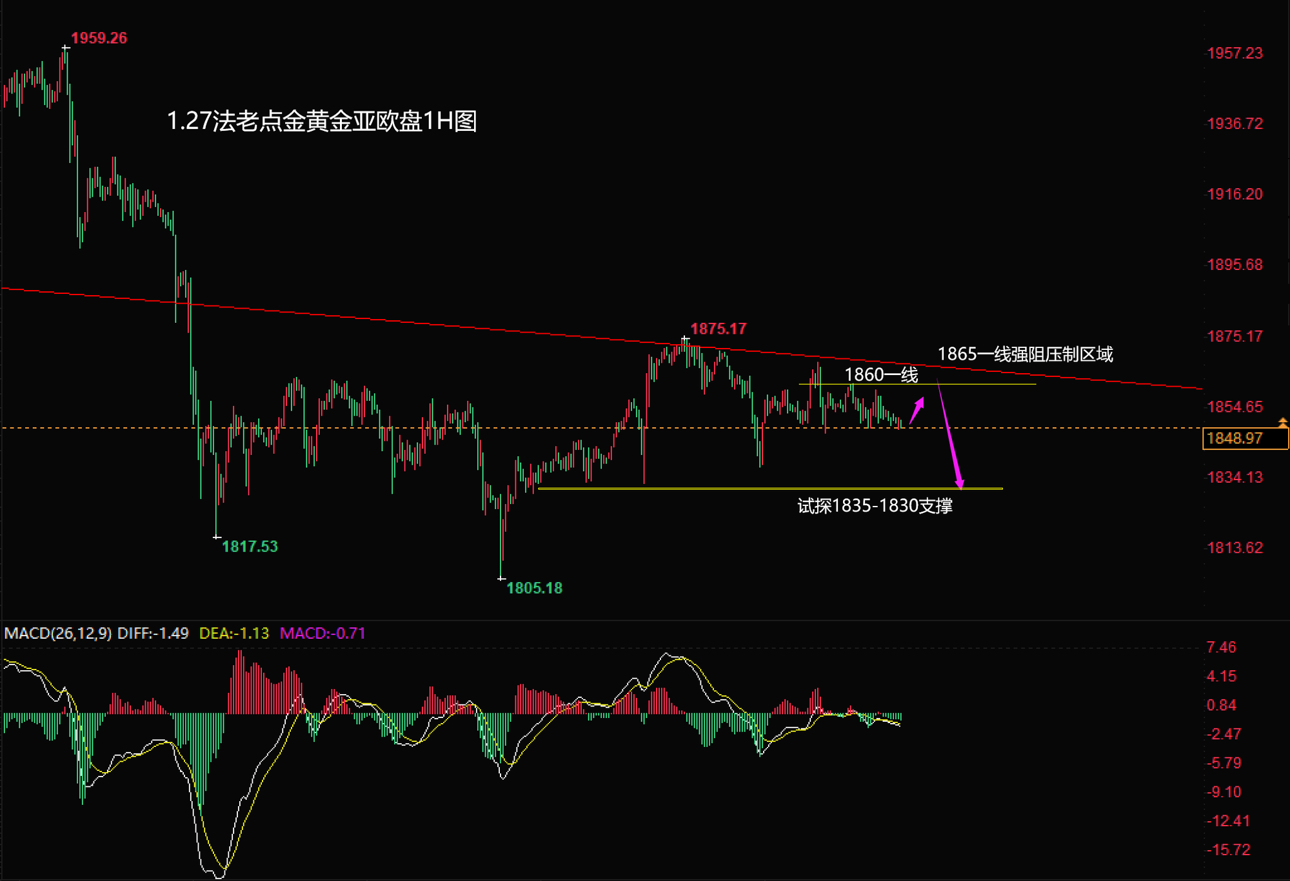
Task: Select the 试探1835-1830支撑 annotation text
Action: coord(875,506)
